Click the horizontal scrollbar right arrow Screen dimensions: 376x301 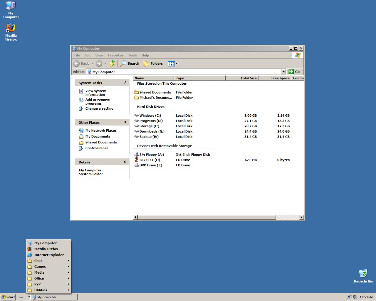[301, 218]
